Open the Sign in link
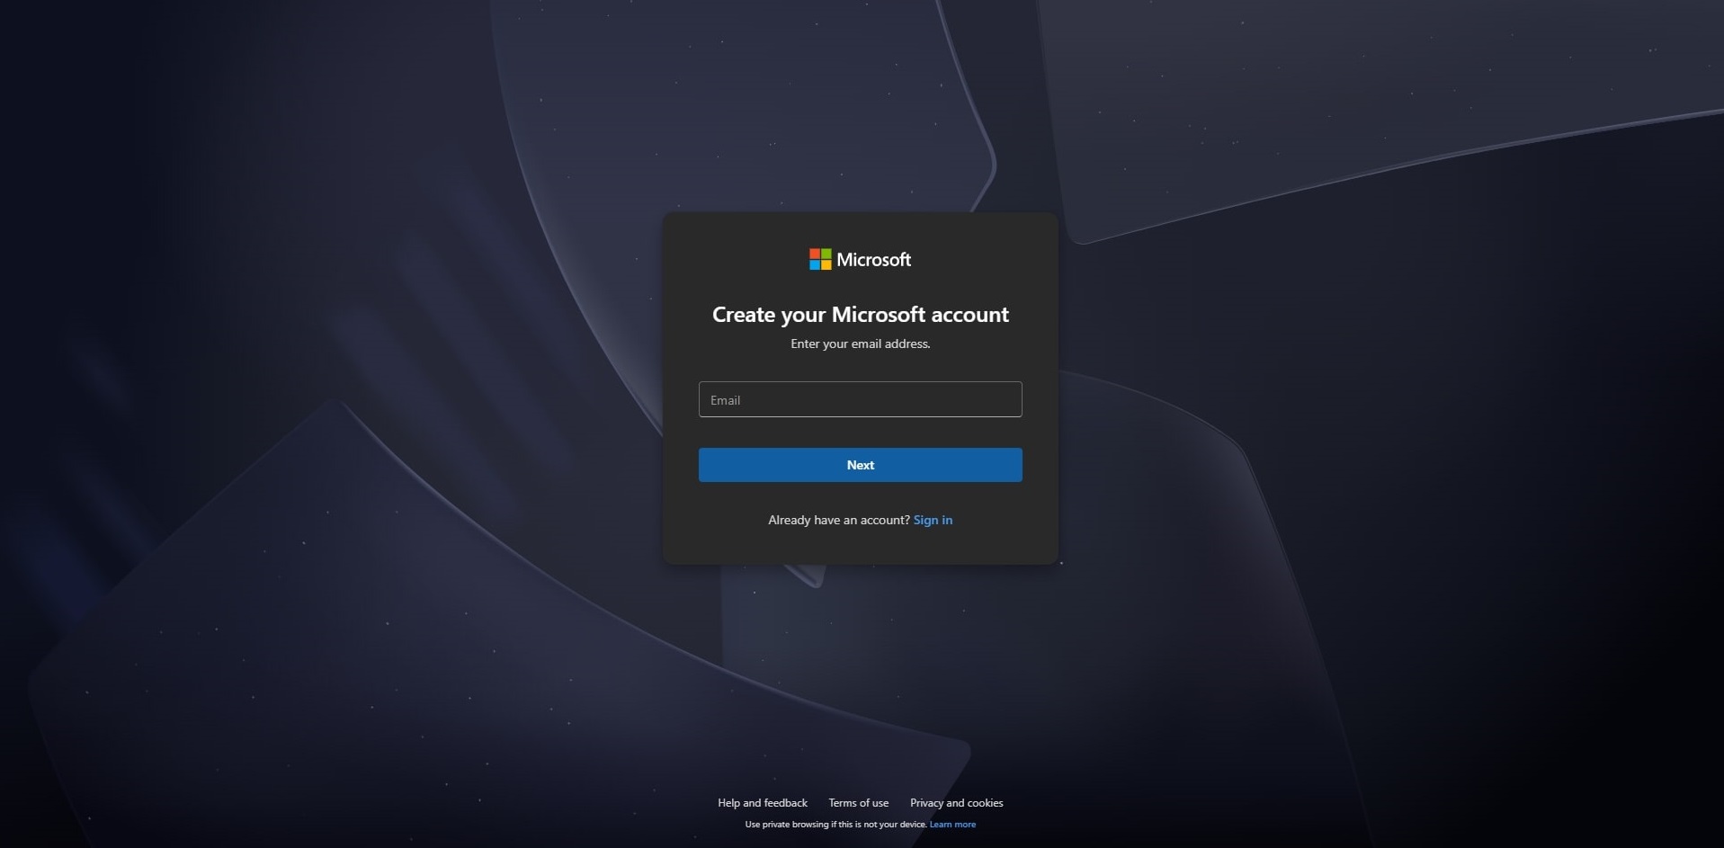Image resolution: width=1724 pixels, height=848 pixels. tap(933, 520)
